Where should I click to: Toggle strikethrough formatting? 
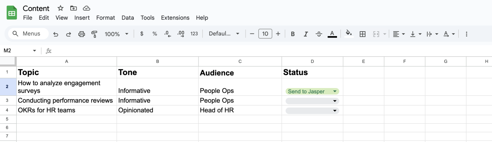(319, 34)
